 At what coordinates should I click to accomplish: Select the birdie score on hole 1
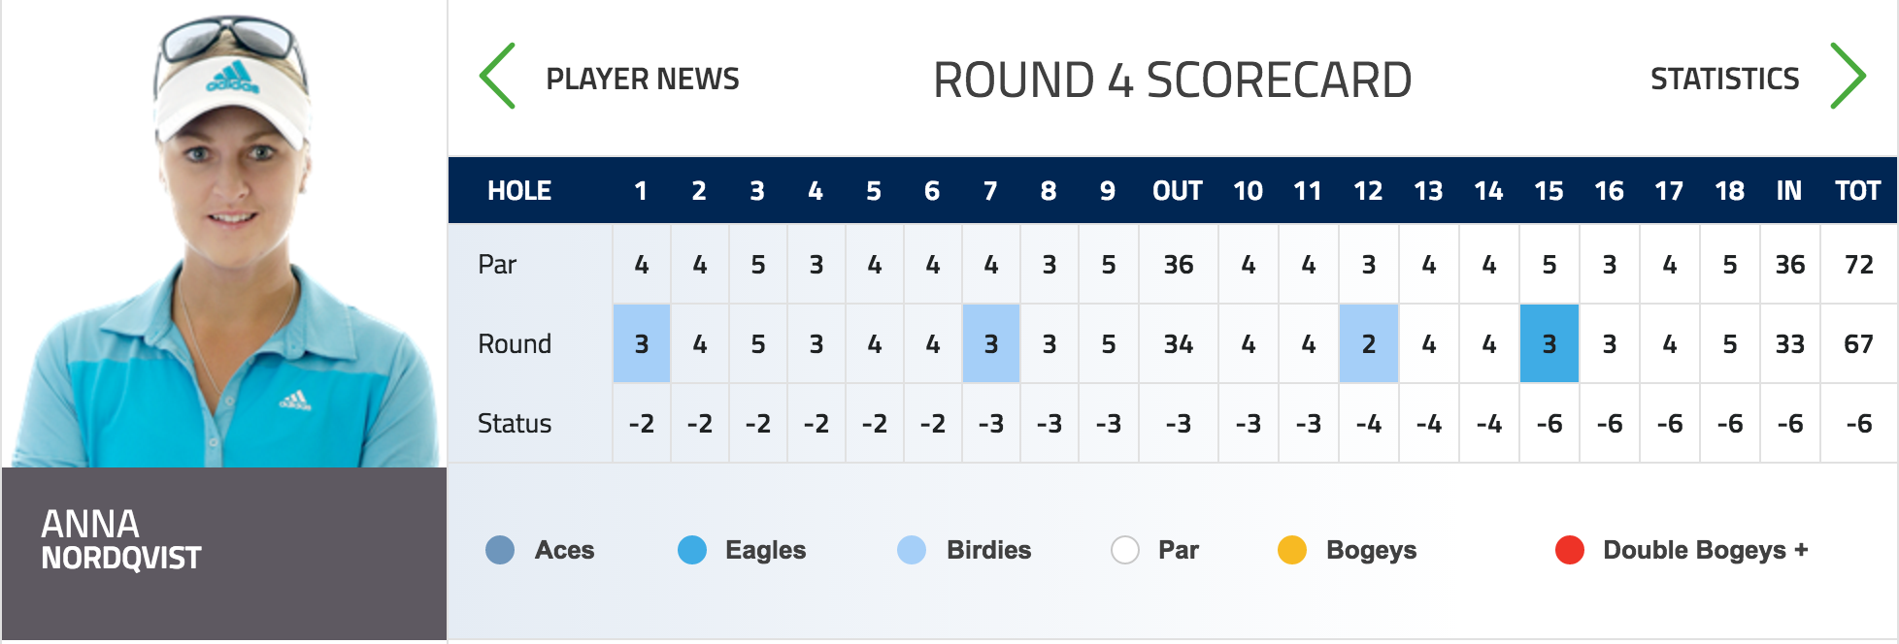pos(642,343)
